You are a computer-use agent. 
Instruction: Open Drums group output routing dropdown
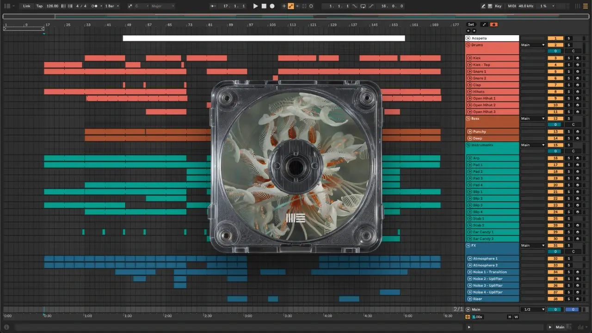click(x=533, y=45)
